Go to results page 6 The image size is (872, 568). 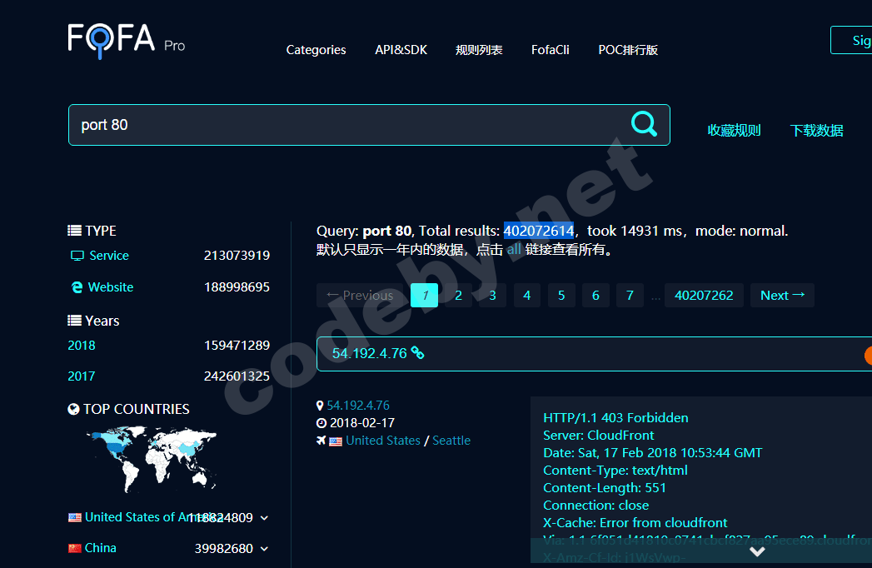tap(595, 296)
